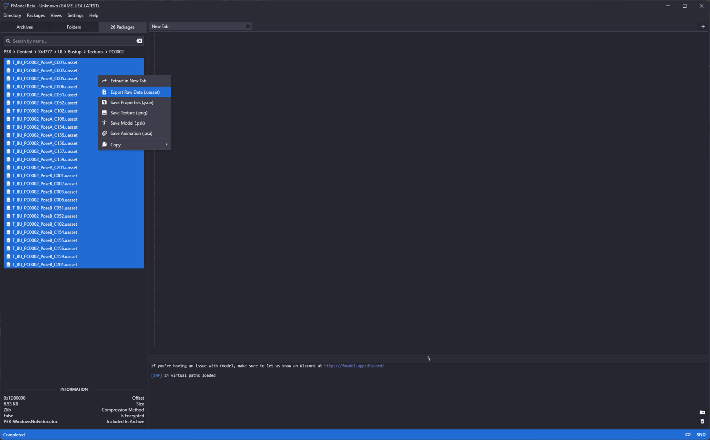This screenshot has width=710, height=440.
Task: Click the Save Animation icon
Action: coord(104,133)
